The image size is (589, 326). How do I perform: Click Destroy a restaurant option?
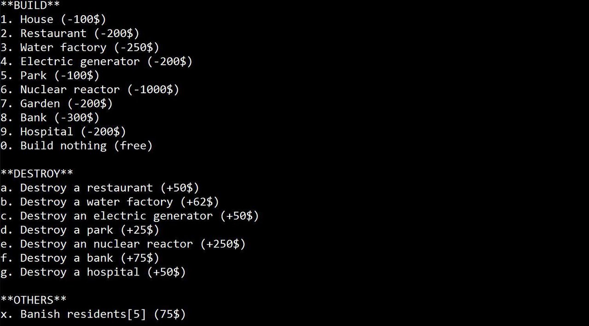100,188
